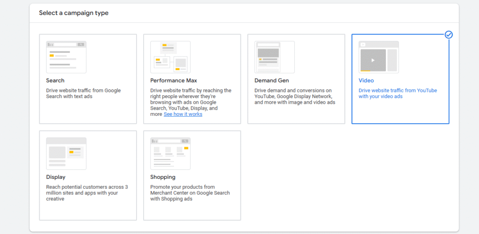Select the Search campaign type title
Viewport: 479px width, 234px height.
[x=55, y=80]
